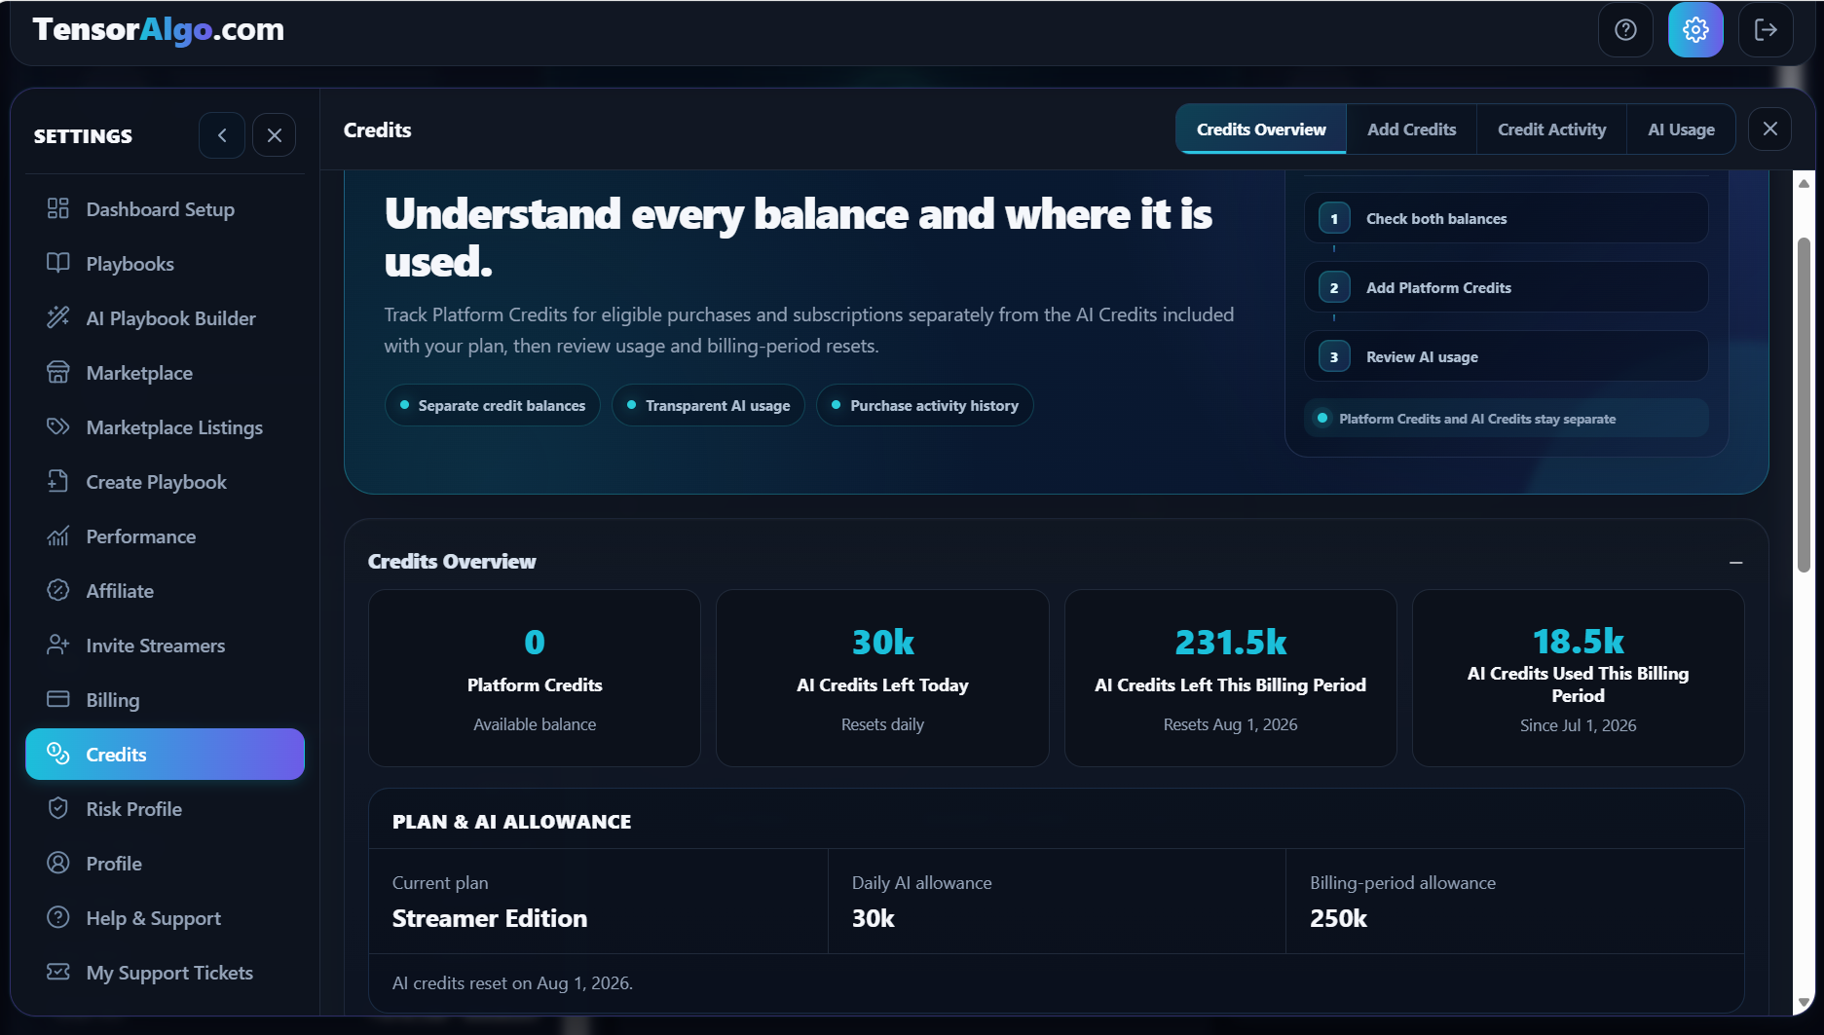Click the 250k billing-period allowance value

pos(1338,918)
